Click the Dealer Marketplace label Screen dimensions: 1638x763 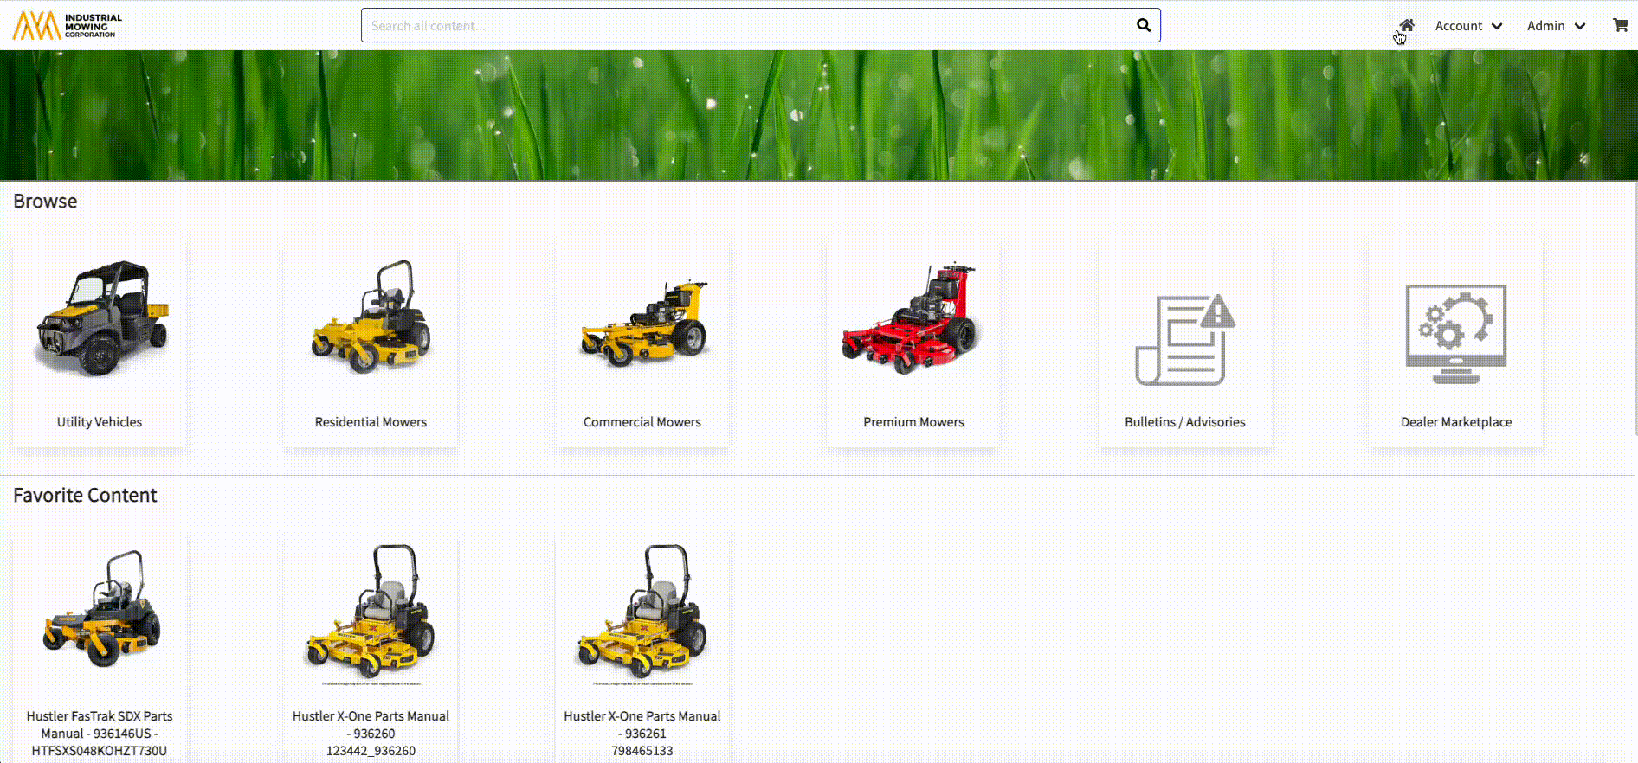click(1456, 422)
